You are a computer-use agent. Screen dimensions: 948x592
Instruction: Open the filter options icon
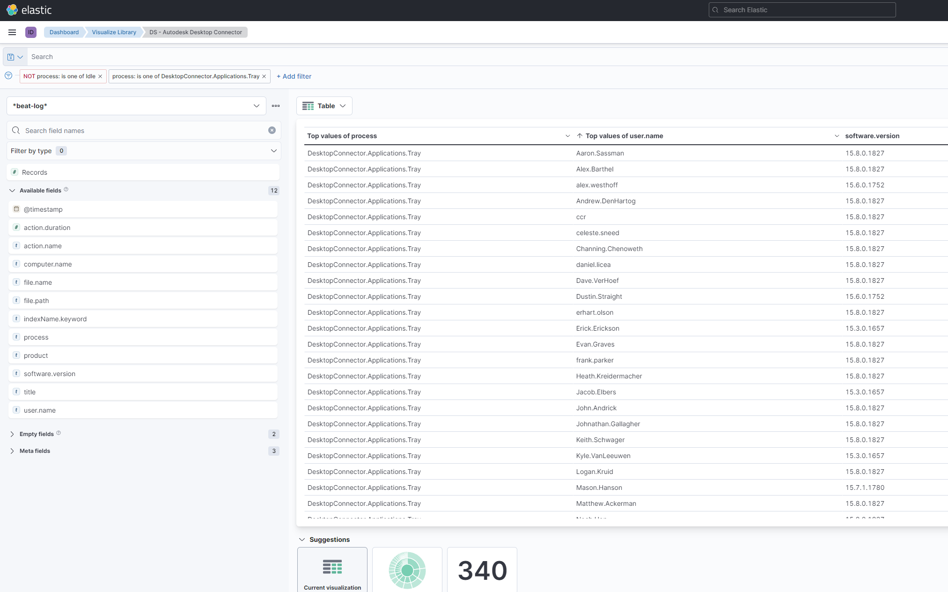click(x=8, y=76)
